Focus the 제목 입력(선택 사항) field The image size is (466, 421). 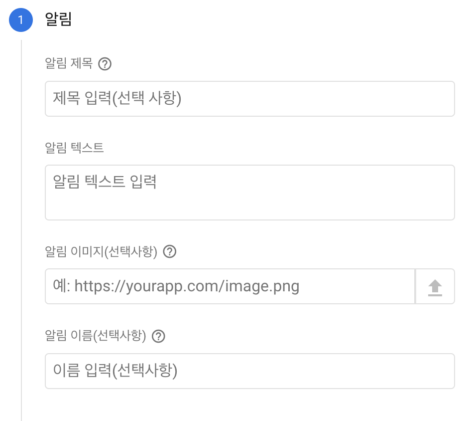pyautogui.click(x=249, y=99)
